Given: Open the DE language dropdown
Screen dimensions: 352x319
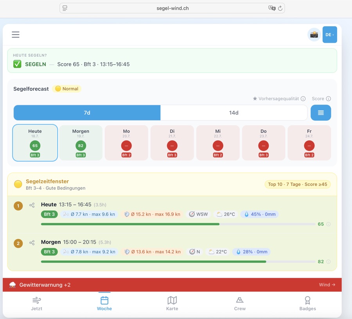Looking at the screenshot, I should click(x=330, y=34).
